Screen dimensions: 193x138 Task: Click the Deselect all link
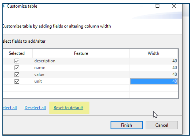coord(35,108)
